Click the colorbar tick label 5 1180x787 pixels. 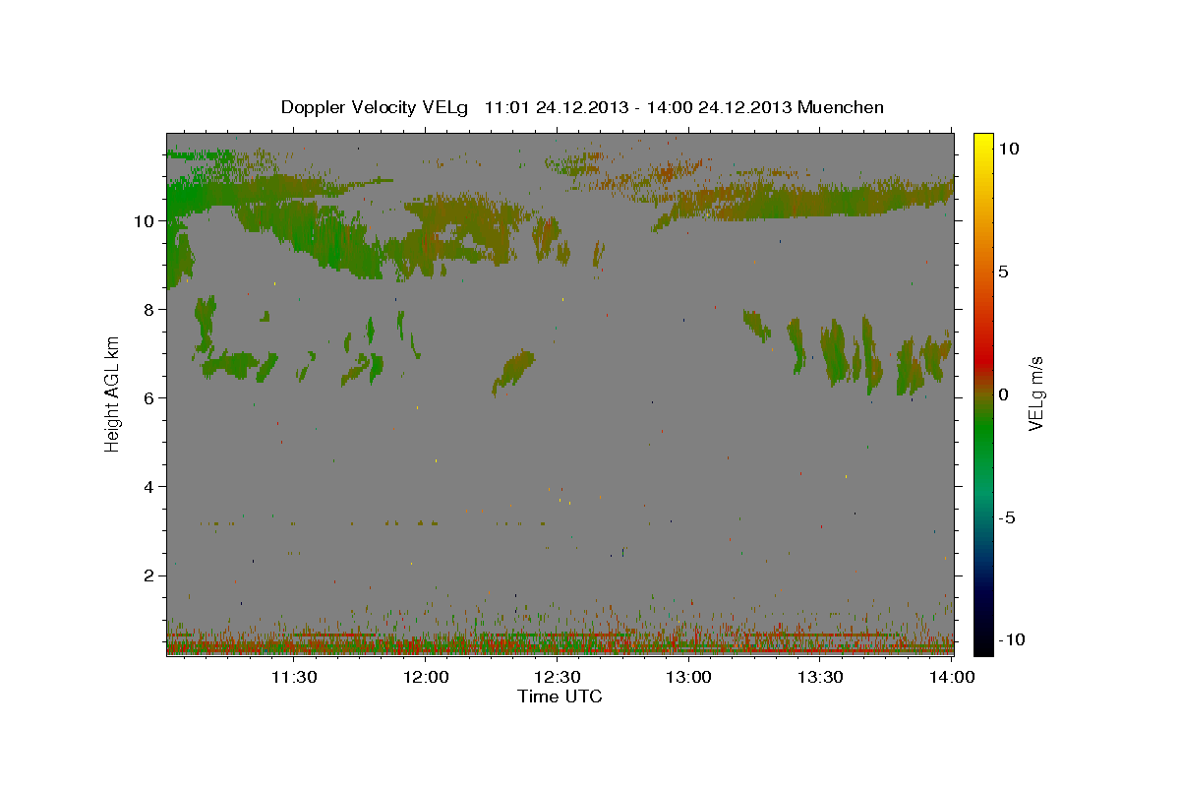(1003, 272)
